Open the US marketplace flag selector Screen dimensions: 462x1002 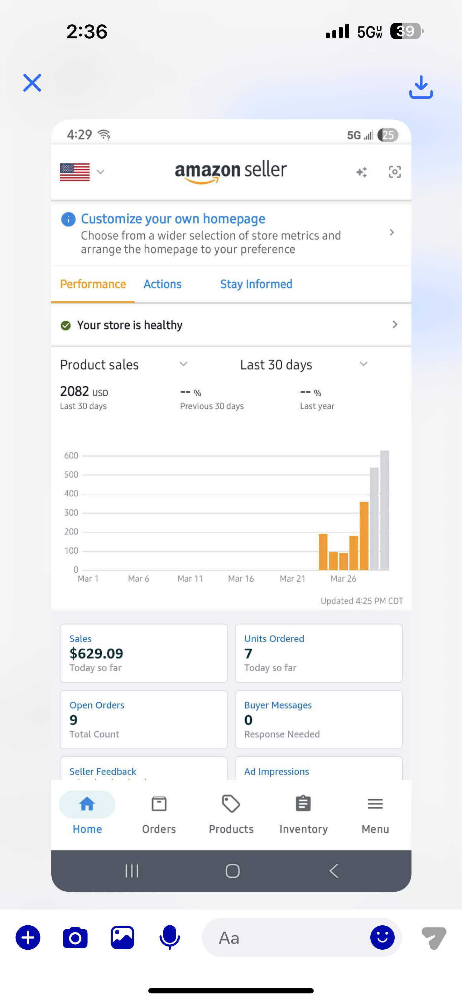click(x=82, y=172)
